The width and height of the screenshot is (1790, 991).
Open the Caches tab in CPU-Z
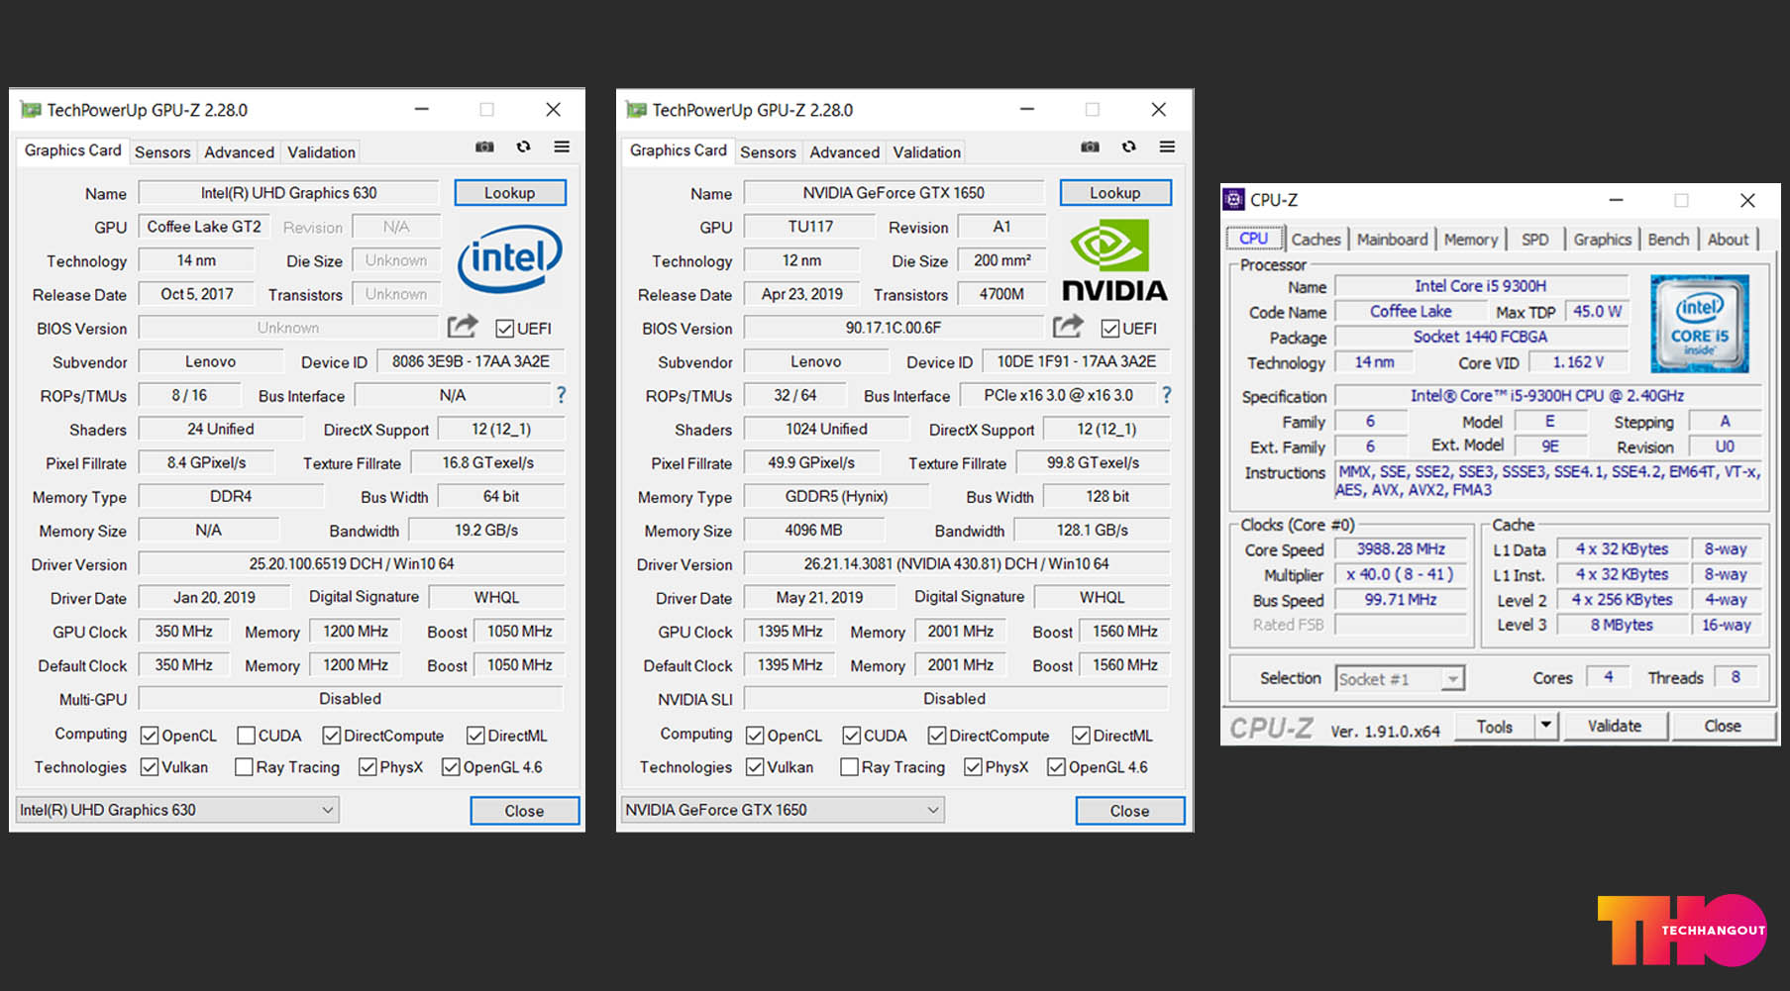point(1316,240)
